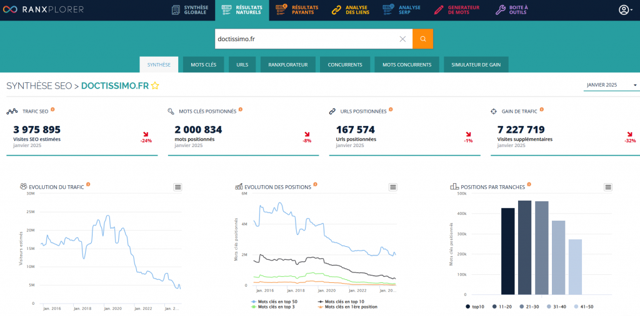Click the Mots clés positionnés key icon
Screen dimensions: 640x316
(171, 111)
